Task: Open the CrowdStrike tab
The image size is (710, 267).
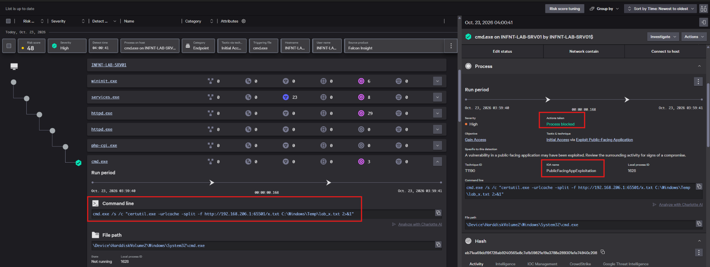Action: [x=580, y=264]
